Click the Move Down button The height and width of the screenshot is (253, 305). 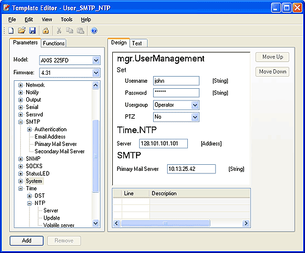click(x=272, y=72)
